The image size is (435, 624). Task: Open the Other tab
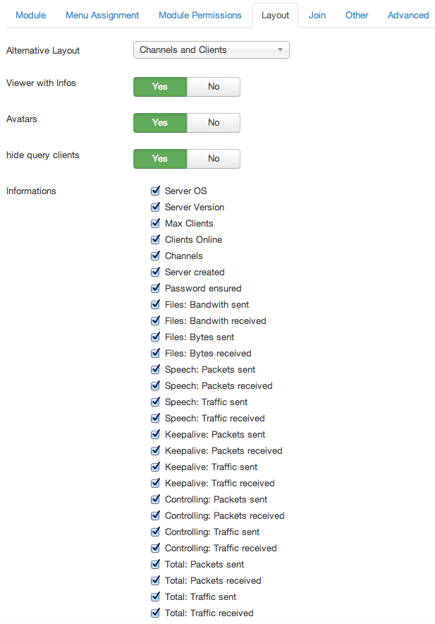[357, 15]
